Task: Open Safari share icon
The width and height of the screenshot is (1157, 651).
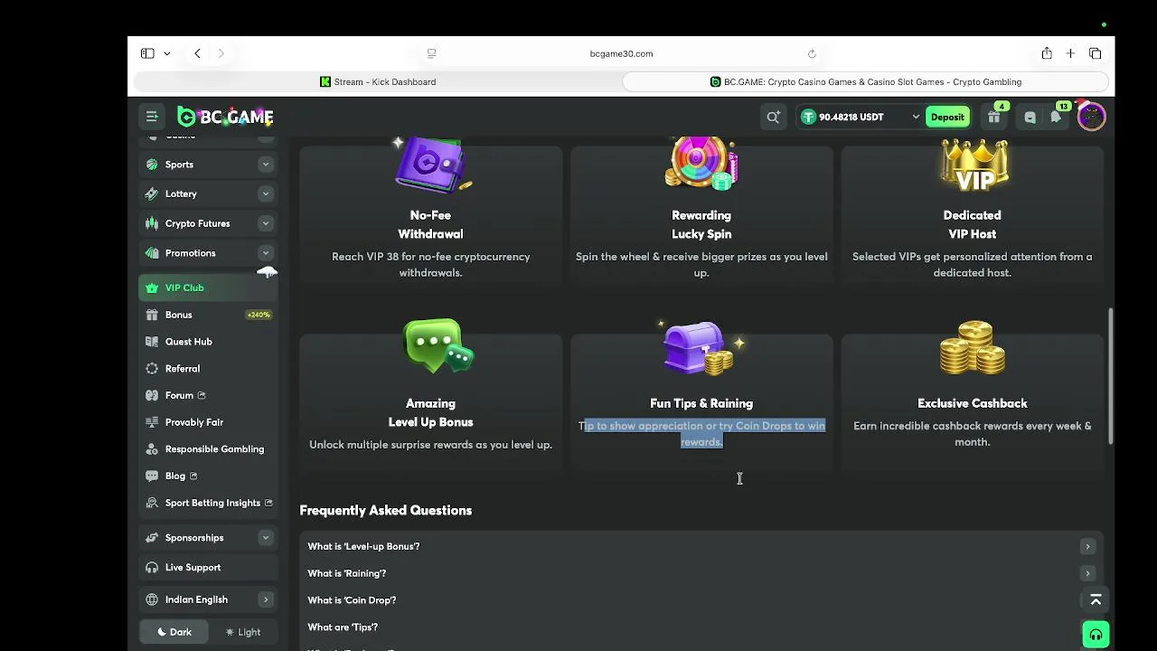Action: 1047,53
